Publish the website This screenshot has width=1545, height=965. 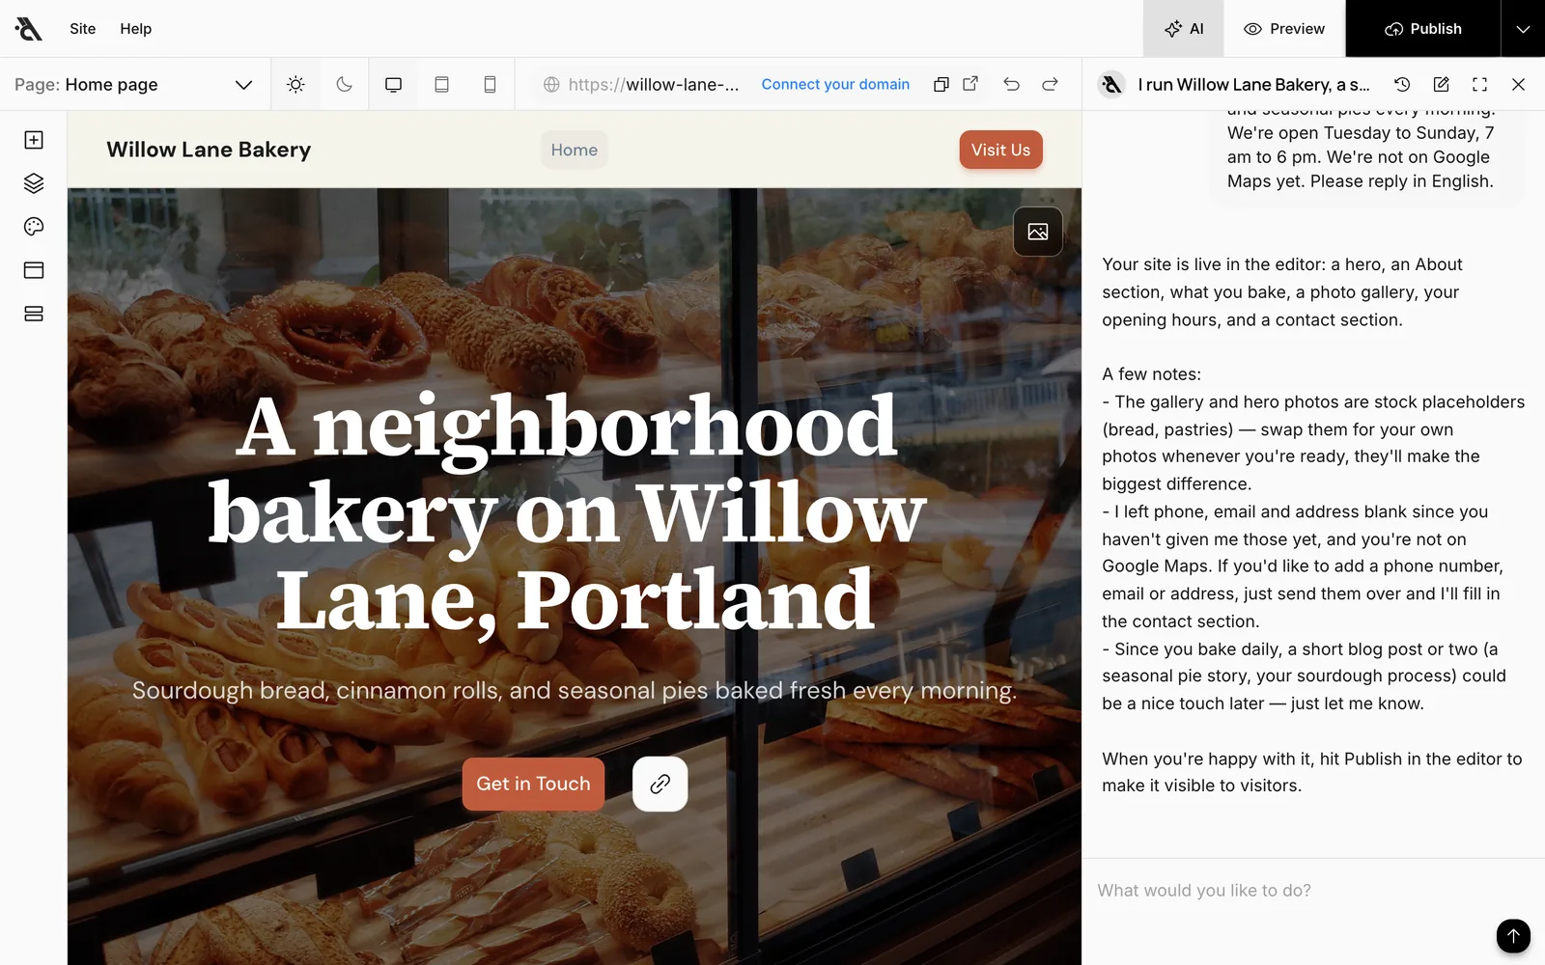click(x=1423, y=29)
